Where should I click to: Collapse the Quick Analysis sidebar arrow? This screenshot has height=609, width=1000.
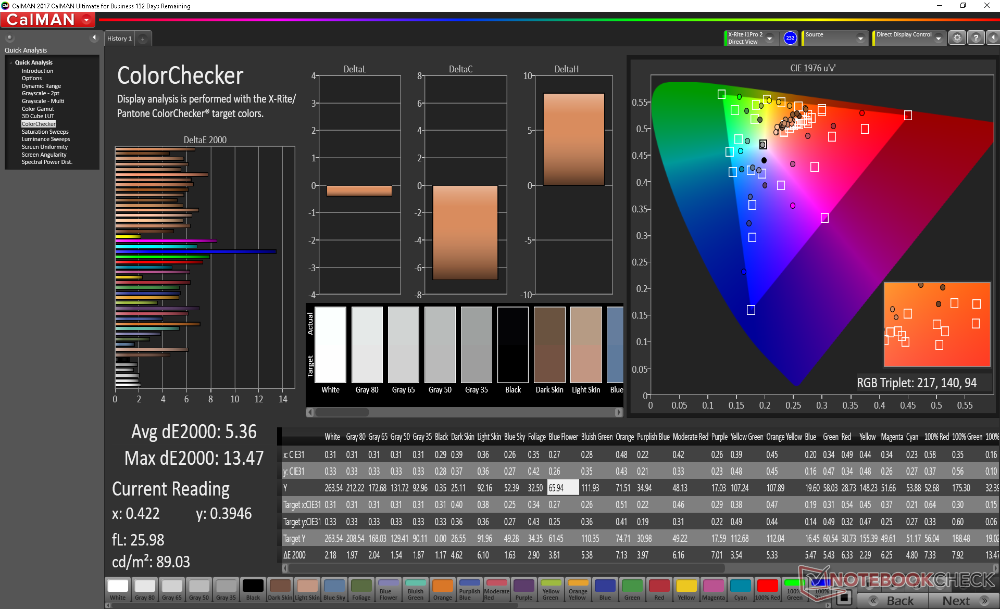tap(94, 37)
